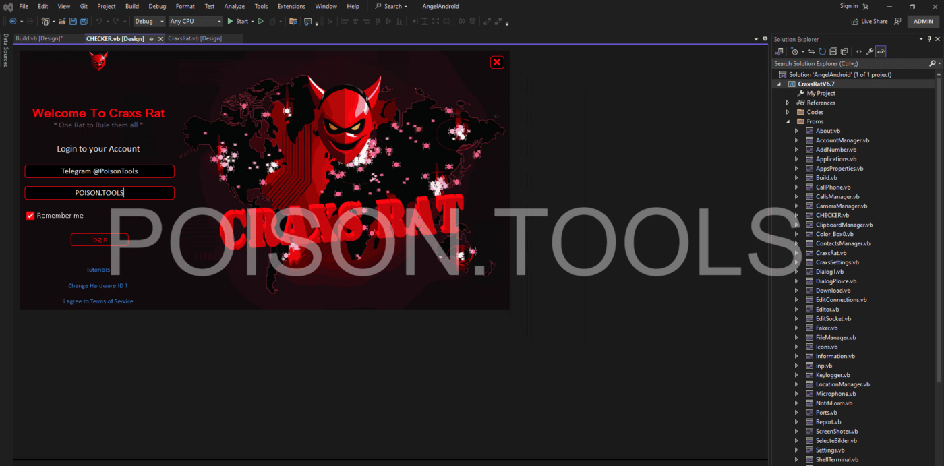
Task: Click the feedback person icon beside Live Share
Action: 897,22
